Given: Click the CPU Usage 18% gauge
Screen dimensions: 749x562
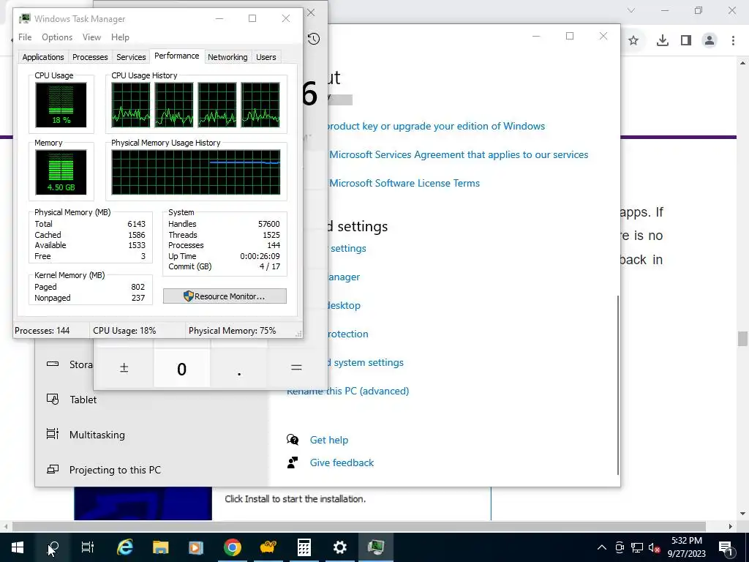Looking at the screenshot, I should coord(61,105).
